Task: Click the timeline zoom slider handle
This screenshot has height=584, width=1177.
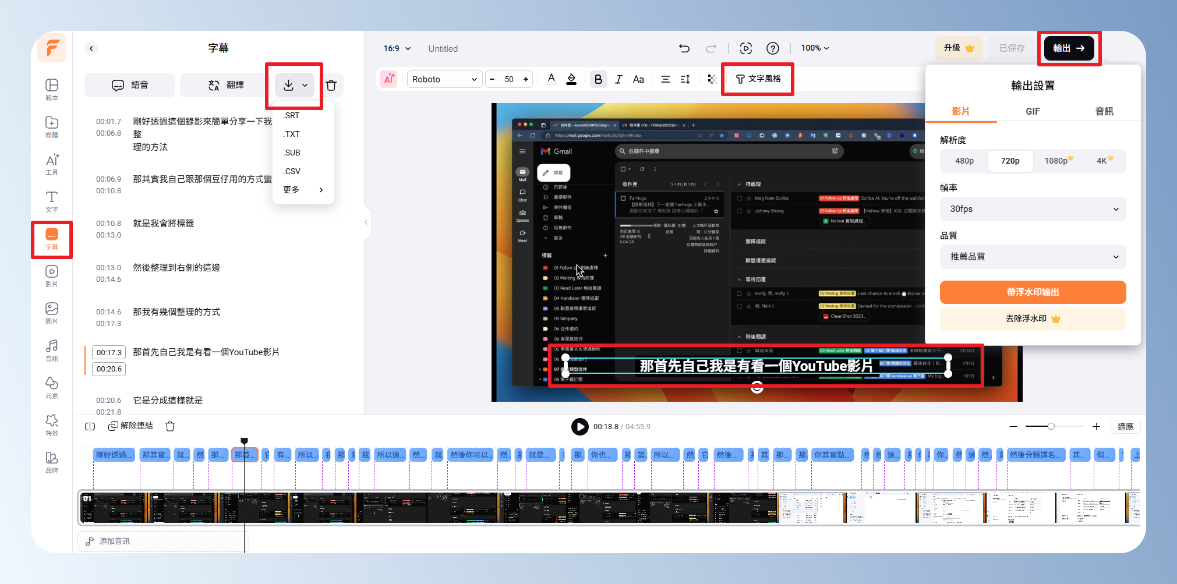Action: (1051, 427)
